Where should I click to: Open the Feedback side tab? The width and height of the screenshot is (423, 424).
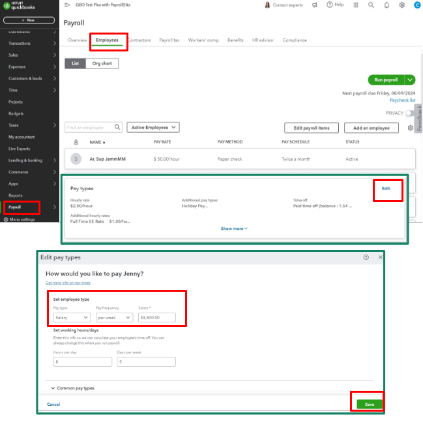(x=418, y=119)
